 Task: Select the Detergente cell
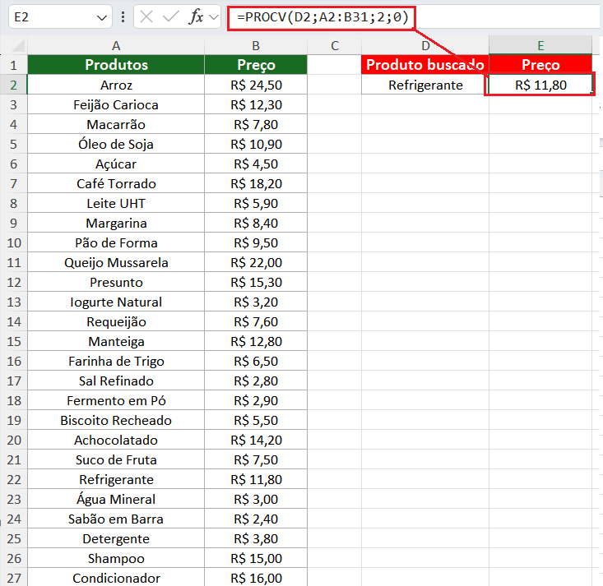coord(116,538)
